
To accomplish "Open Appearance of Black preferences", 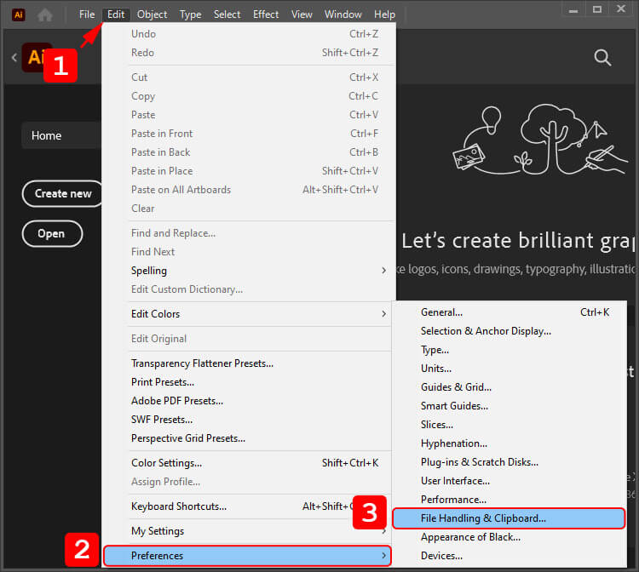I will point(509,537).
